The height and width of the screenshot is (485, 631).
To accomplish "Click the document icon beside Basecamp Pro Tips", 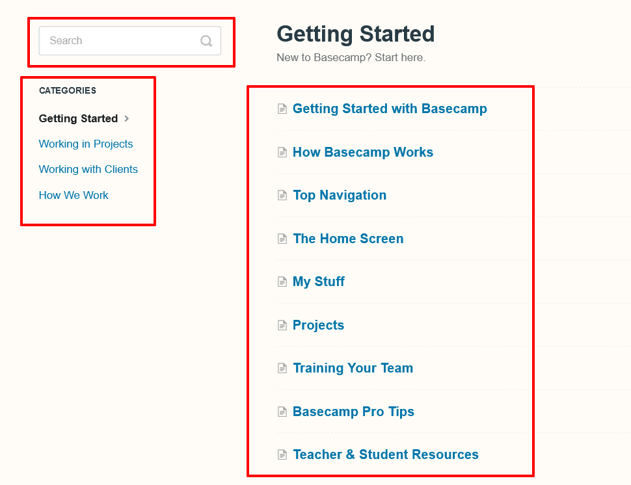I will coord(282,412).
